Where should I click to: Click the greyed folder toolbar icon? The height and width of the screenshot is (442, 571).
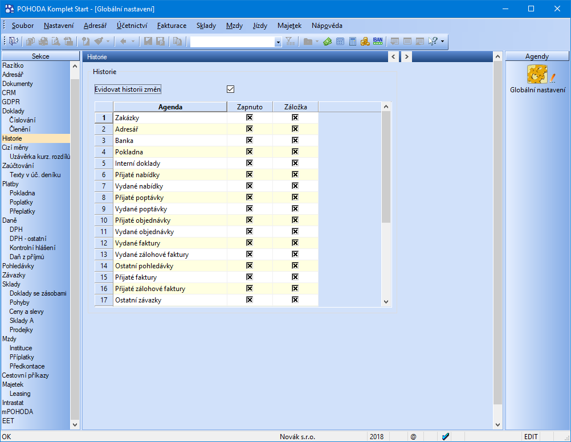click(x=308, y=42)
